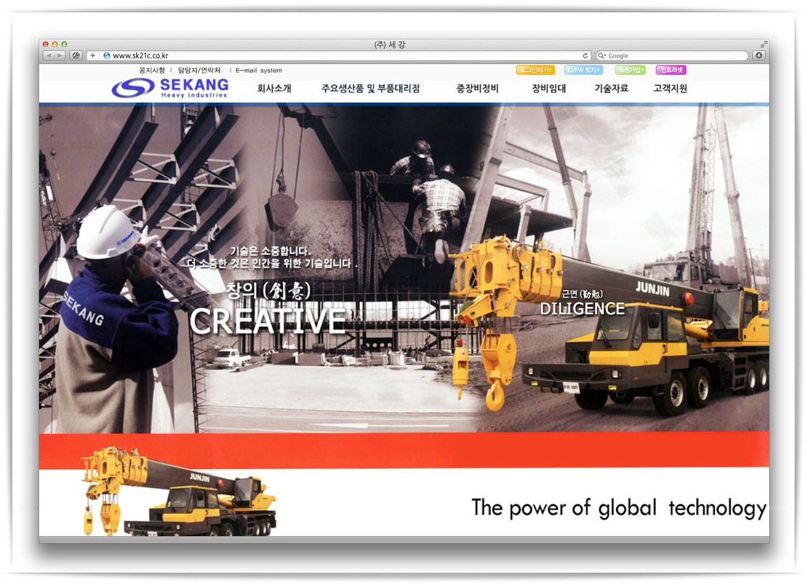The image size is (807, 585).
Task: Open the 고객지원 menu
Action: click(670, 89)
